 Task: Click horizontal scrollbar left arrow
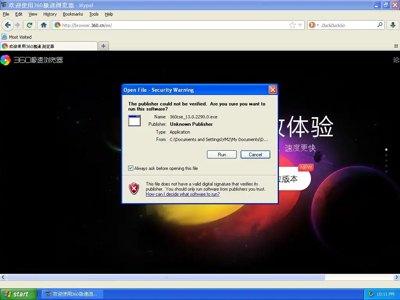(3, 277)
